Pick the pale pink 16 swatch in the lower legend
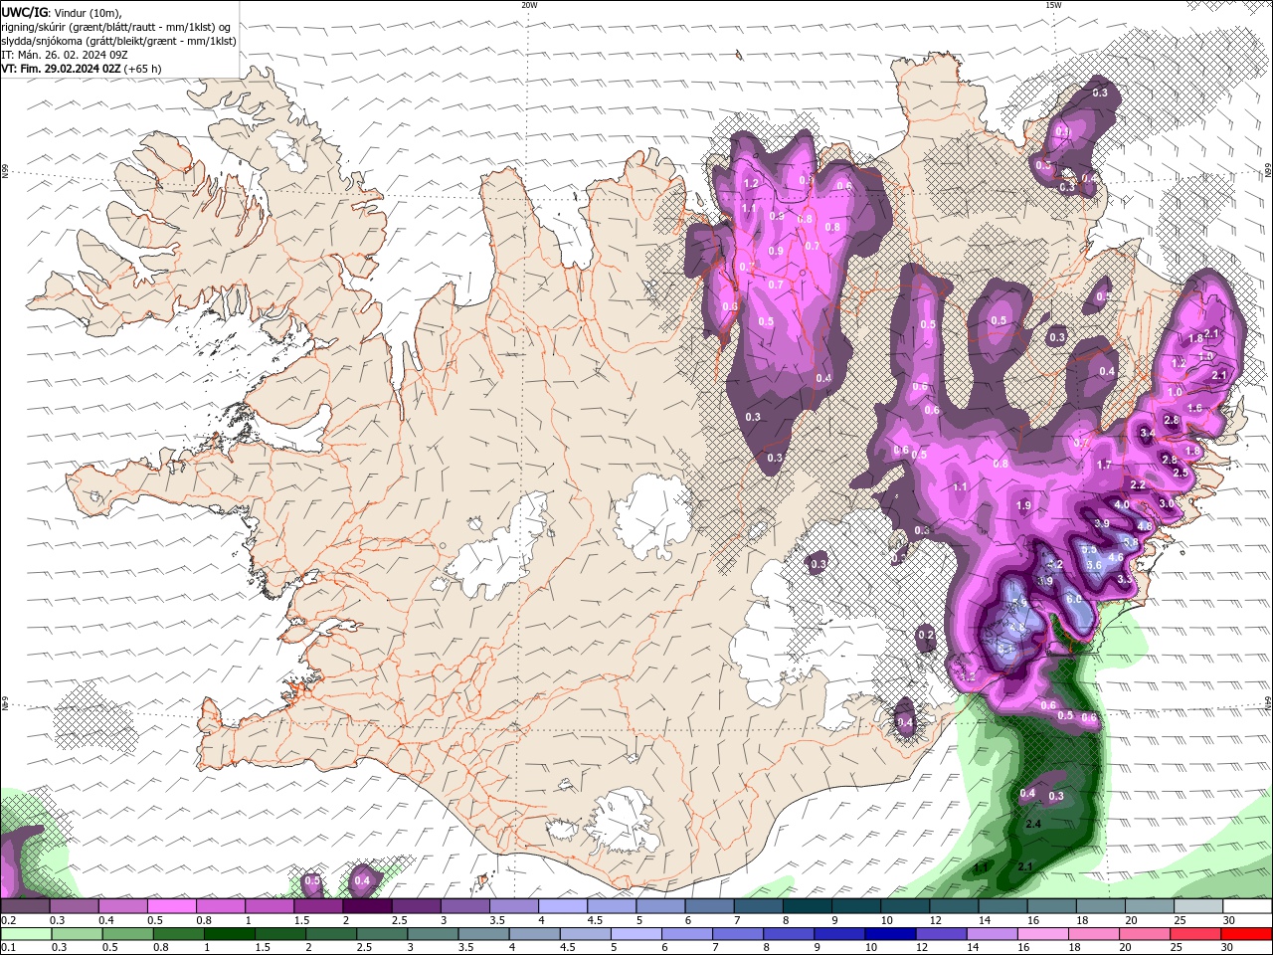 click(1041, 934)
